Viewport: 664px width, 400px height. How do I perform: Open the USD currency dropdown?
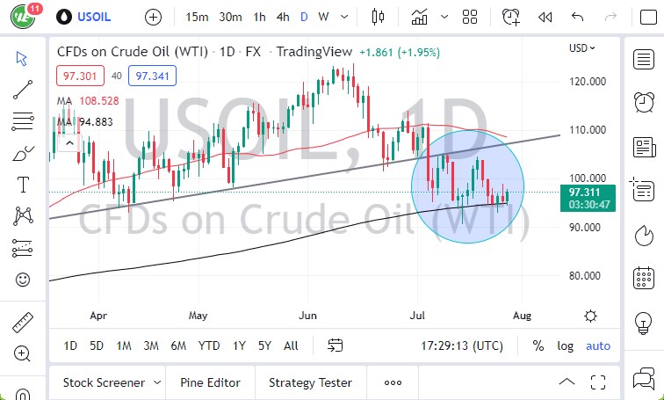[581, 48]
